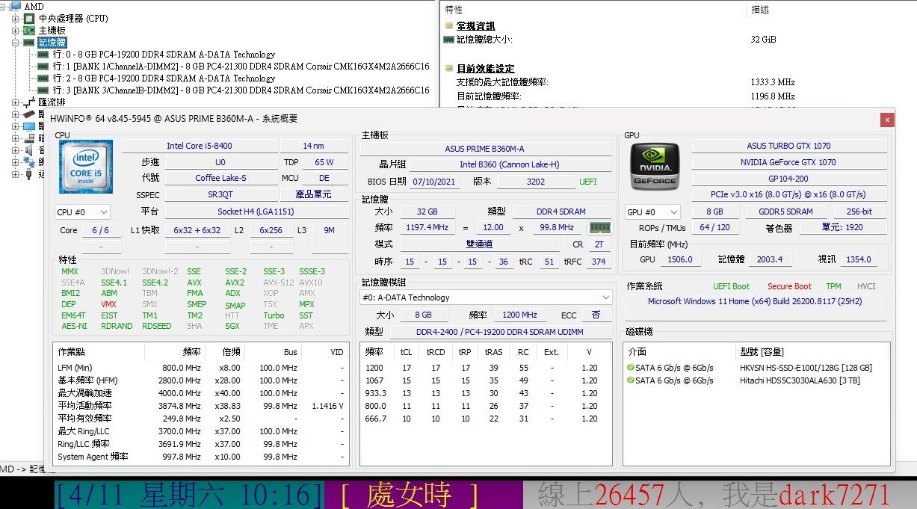
Task: Open the CPU #0 selector dropdown
Action: point(82,212)
